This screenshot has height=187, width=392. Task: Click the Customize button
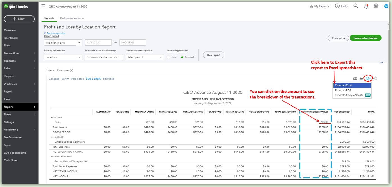pos(338,38)
